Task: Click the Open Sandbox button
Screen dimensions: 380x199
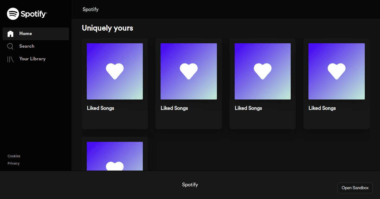Action: pyautogui.click(x=355, y=188)
